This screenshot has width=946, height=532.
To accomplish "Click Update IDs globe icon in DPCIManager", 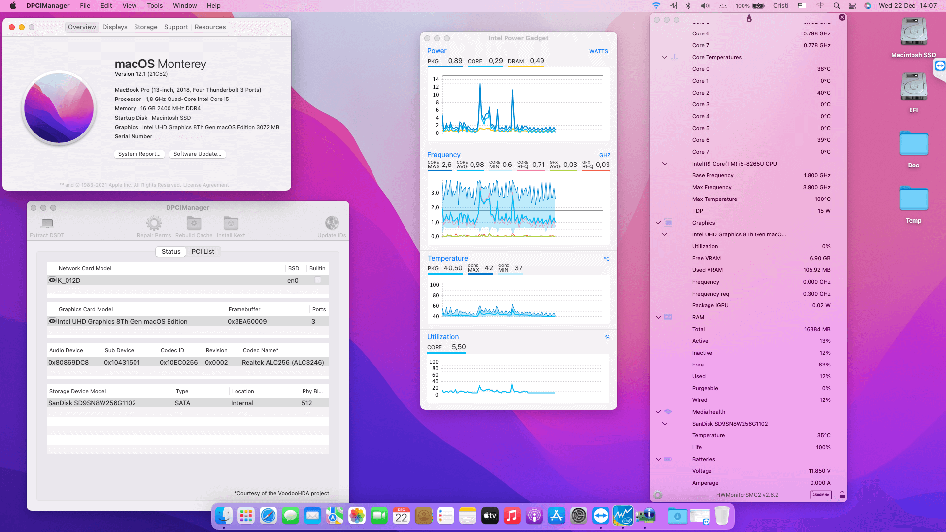I will (x=332, y=223).
